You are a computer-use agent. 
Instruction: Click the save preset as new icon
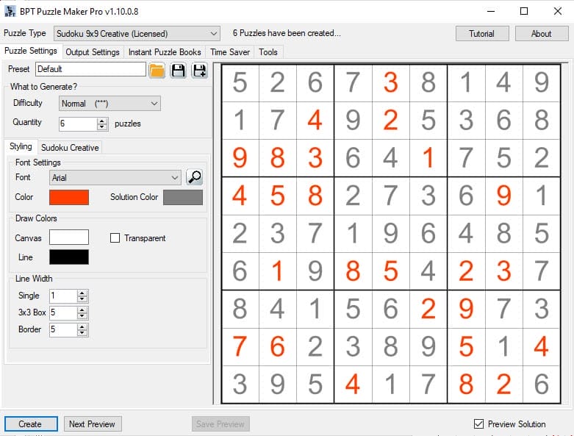pos(199,70)
